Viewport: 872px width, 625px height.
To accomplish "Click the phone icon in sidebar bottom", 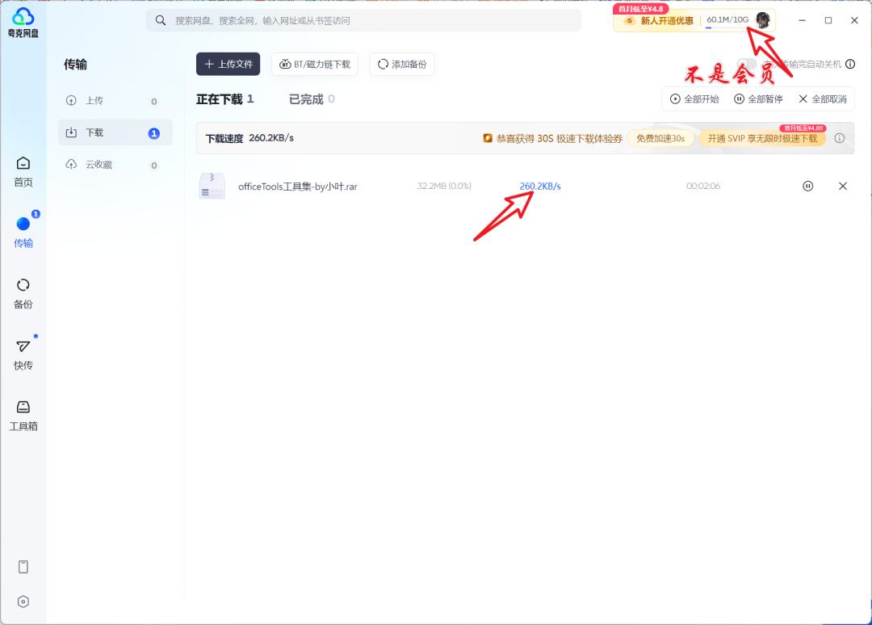I will point(23,567).
